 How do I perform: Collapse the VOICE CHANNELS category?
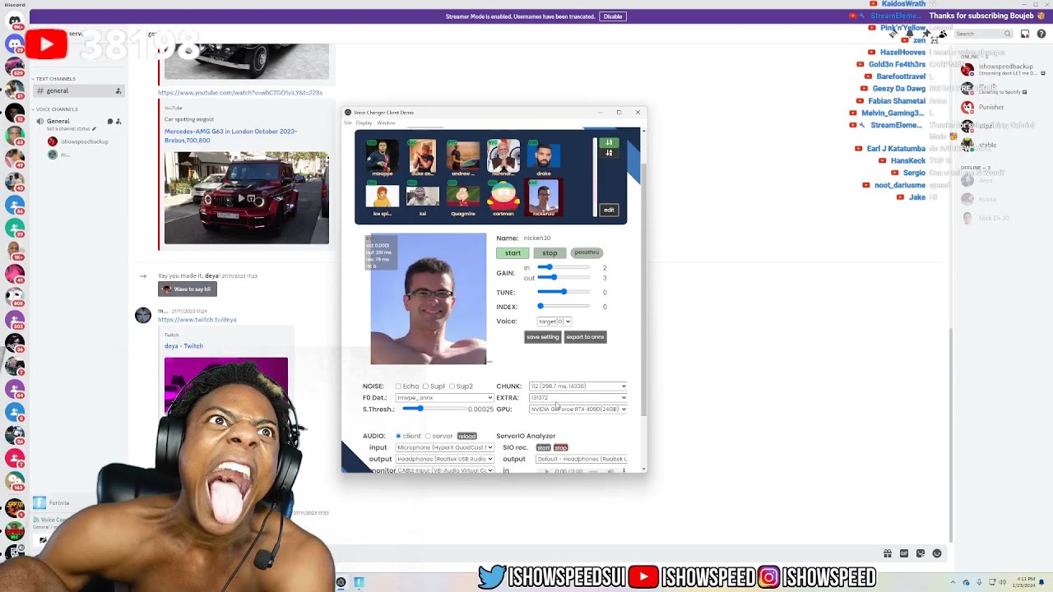tap(55, 109)
